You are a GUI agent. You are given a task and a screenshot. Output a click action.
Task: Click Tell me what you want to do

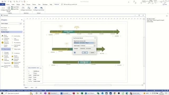[x=70, y=4]
